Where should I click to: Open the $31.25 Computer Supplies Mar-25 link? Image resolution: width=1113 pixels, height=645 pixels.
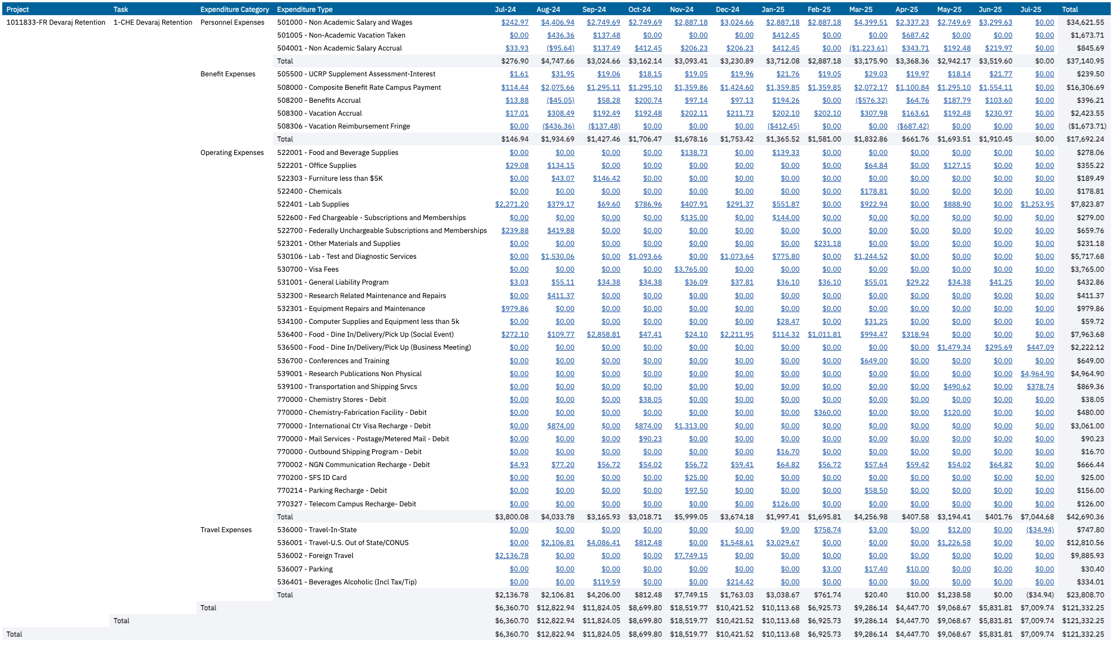[876, 322]
